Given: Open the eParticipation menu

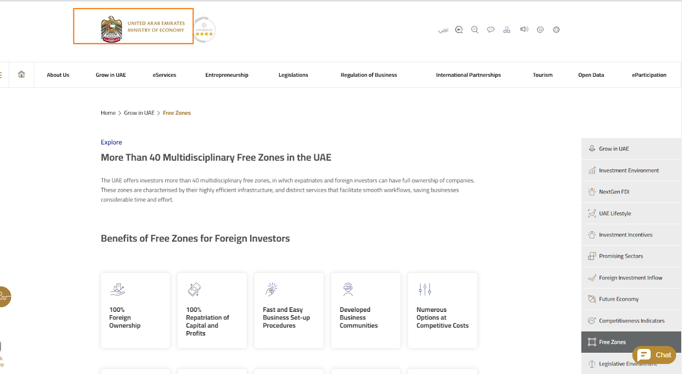Looking at the screenshot, I should pos(649,75).
